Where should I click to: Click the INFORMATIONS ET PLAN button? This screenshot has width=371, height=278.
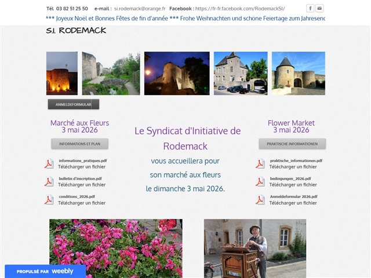click(x=80, y=144)
